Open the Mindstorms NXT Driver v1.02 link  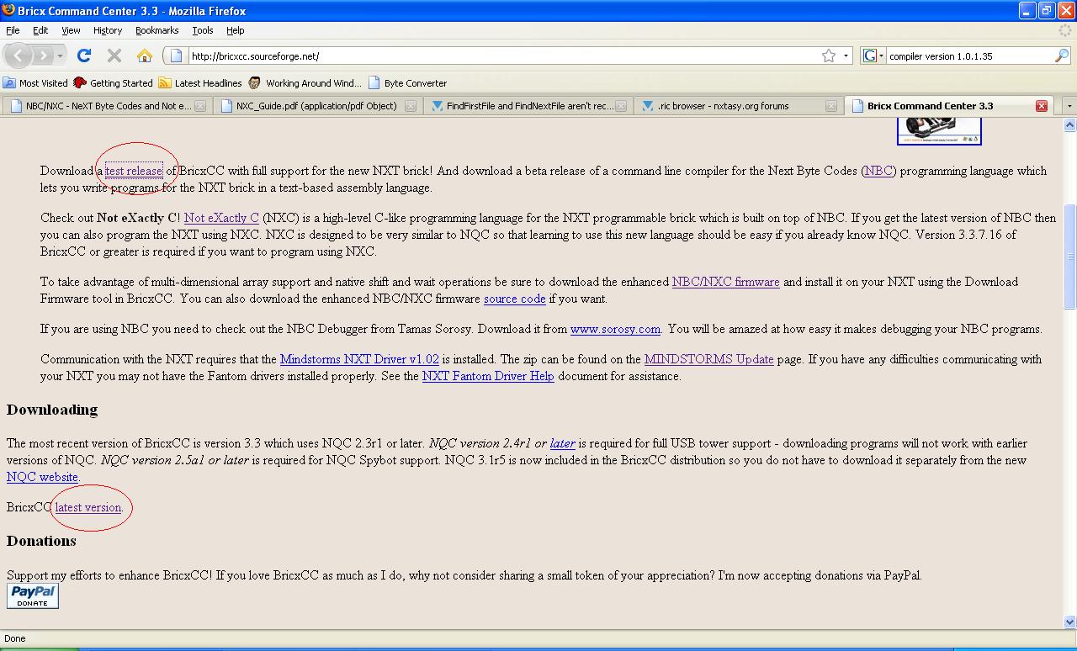click(x=359, y=359)
